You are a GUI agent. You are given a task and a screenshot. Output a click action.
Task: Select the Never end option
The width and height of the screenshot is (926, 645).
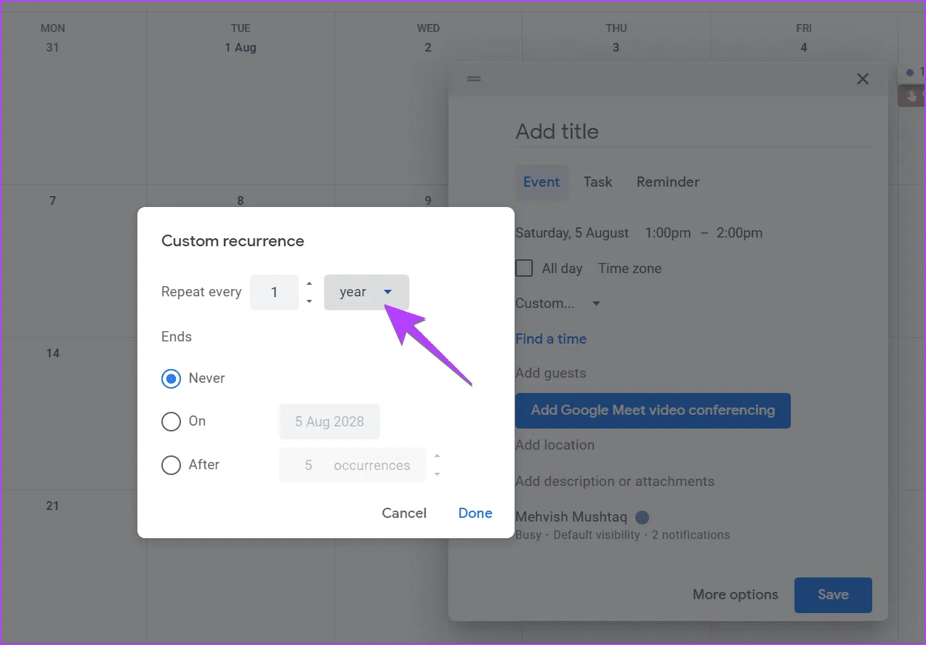(x=172, y=378)
